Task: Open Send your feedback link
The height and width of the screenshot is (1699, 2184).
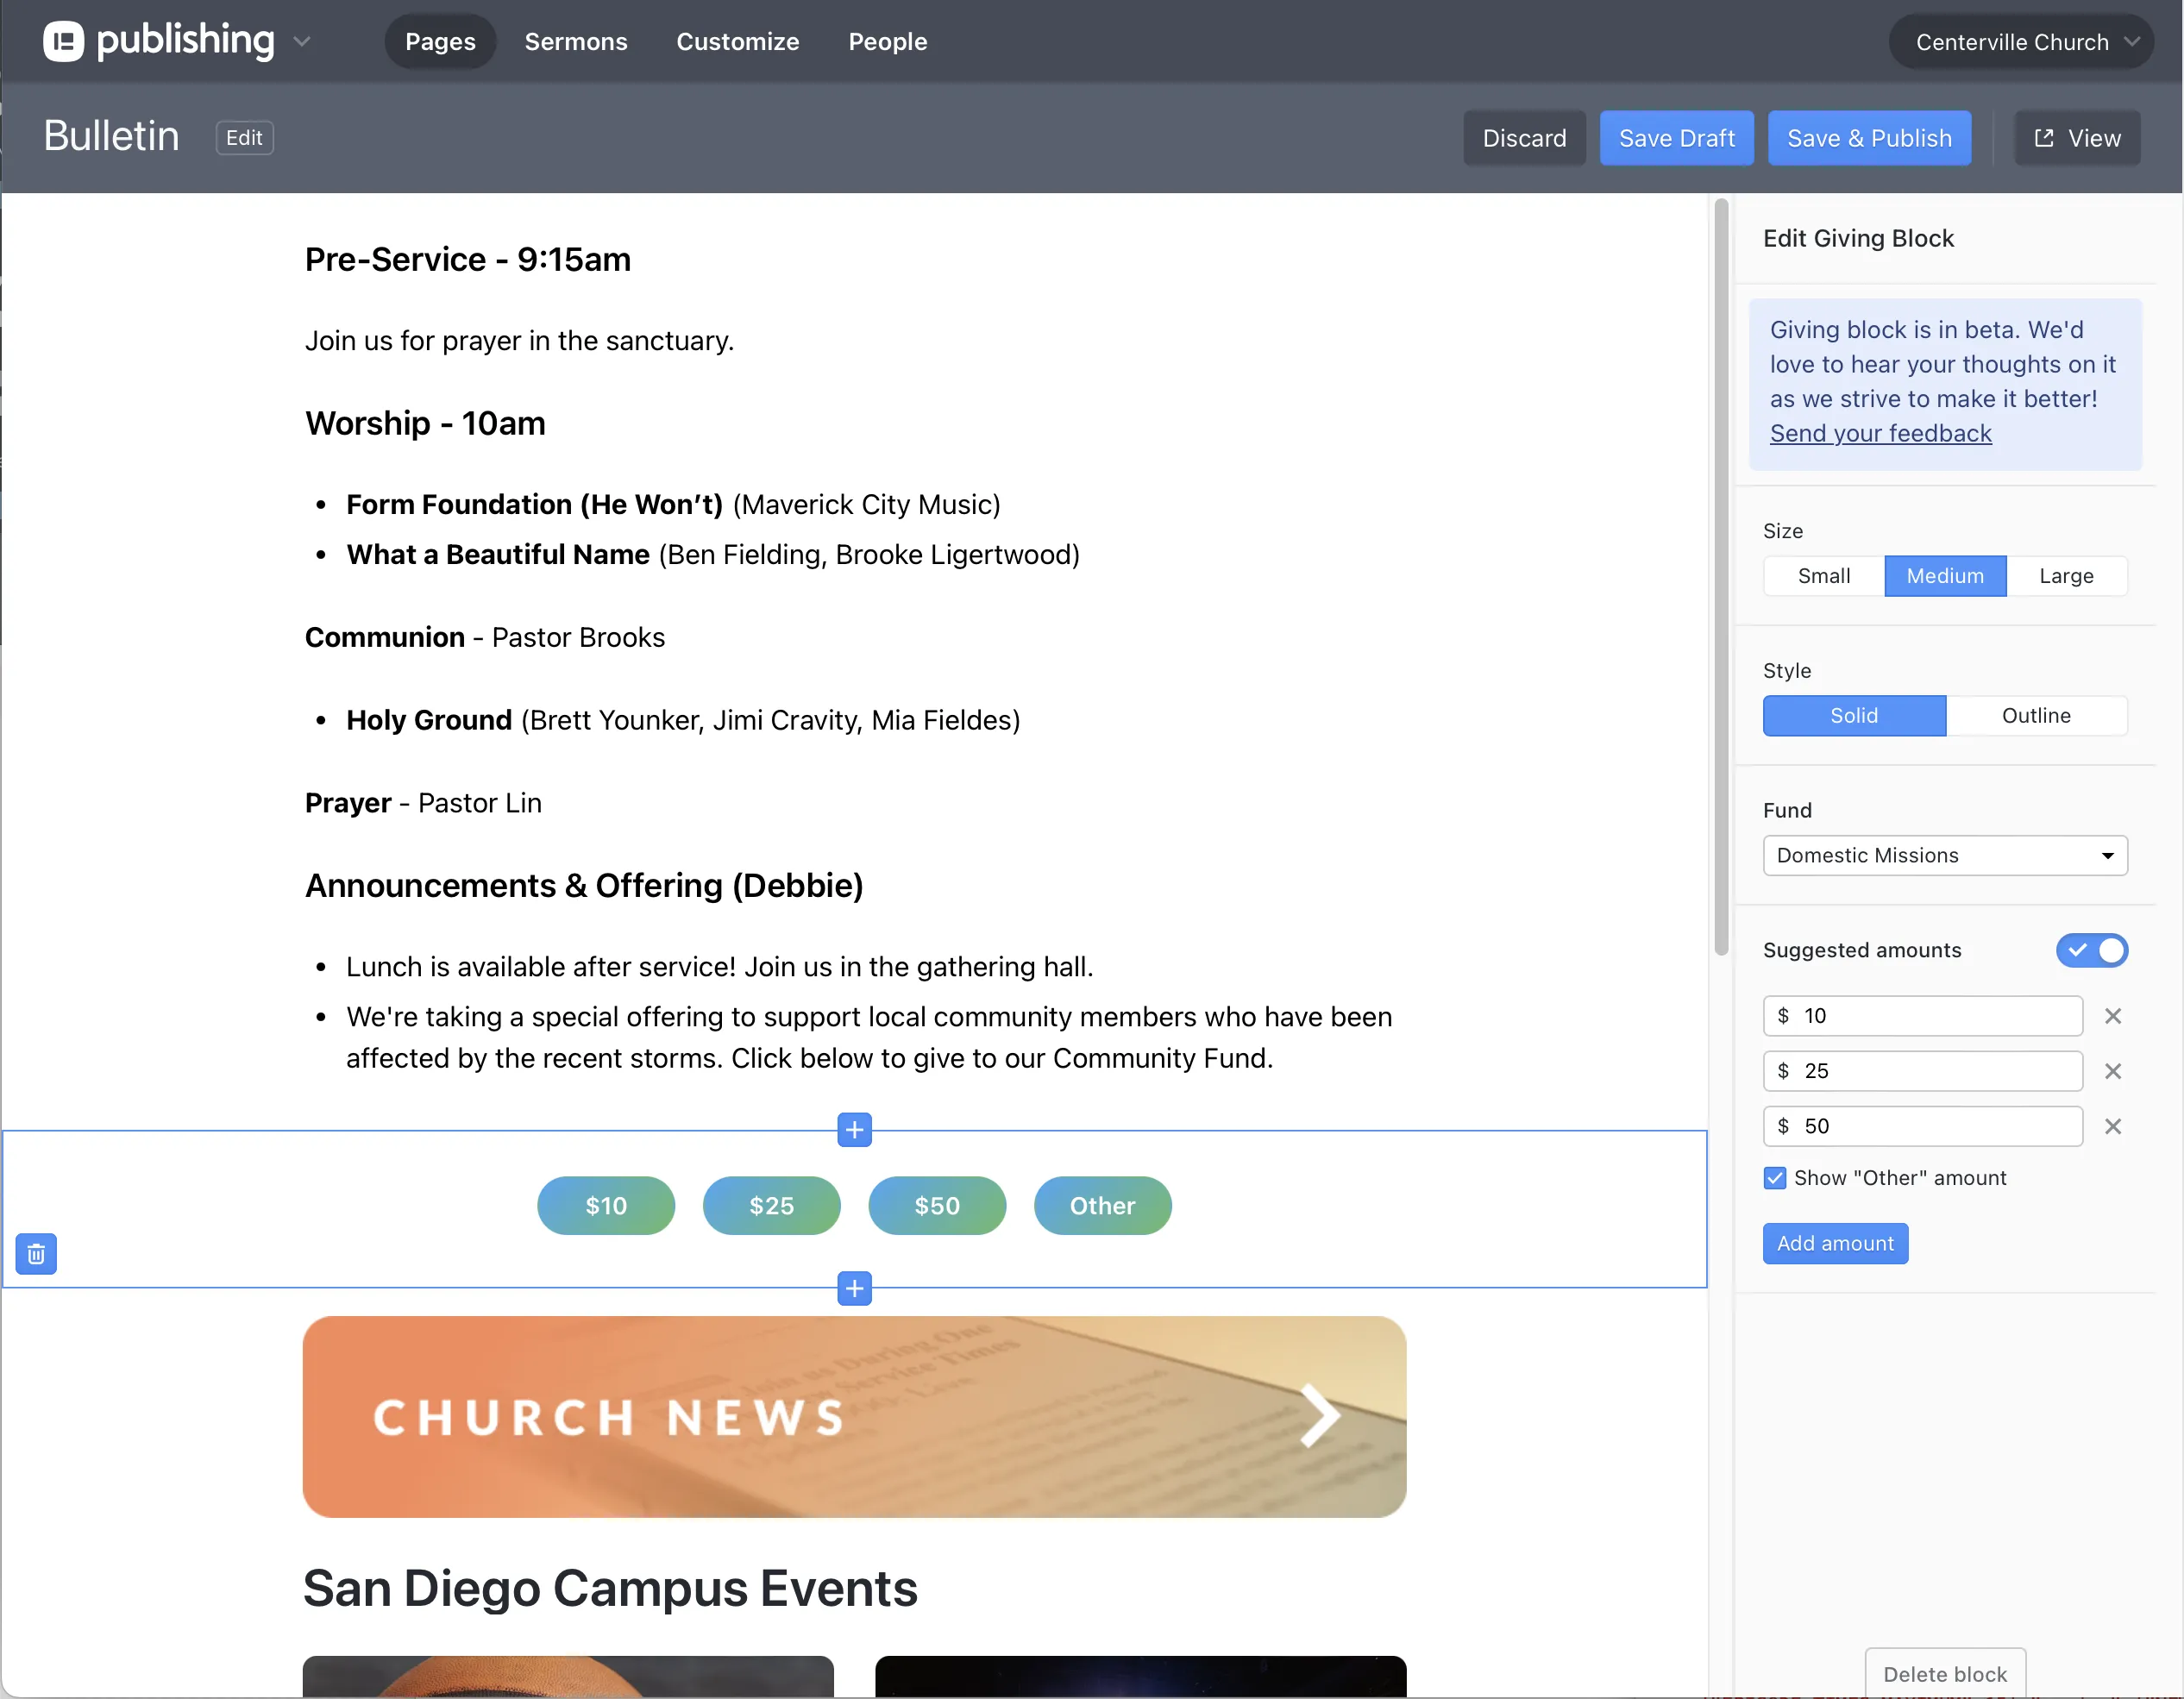Action: (x=1880, y=433)
